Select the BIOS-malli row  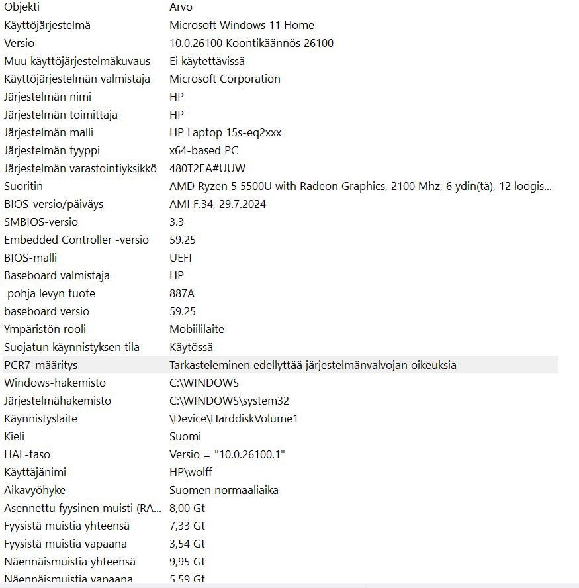[281, 258]
